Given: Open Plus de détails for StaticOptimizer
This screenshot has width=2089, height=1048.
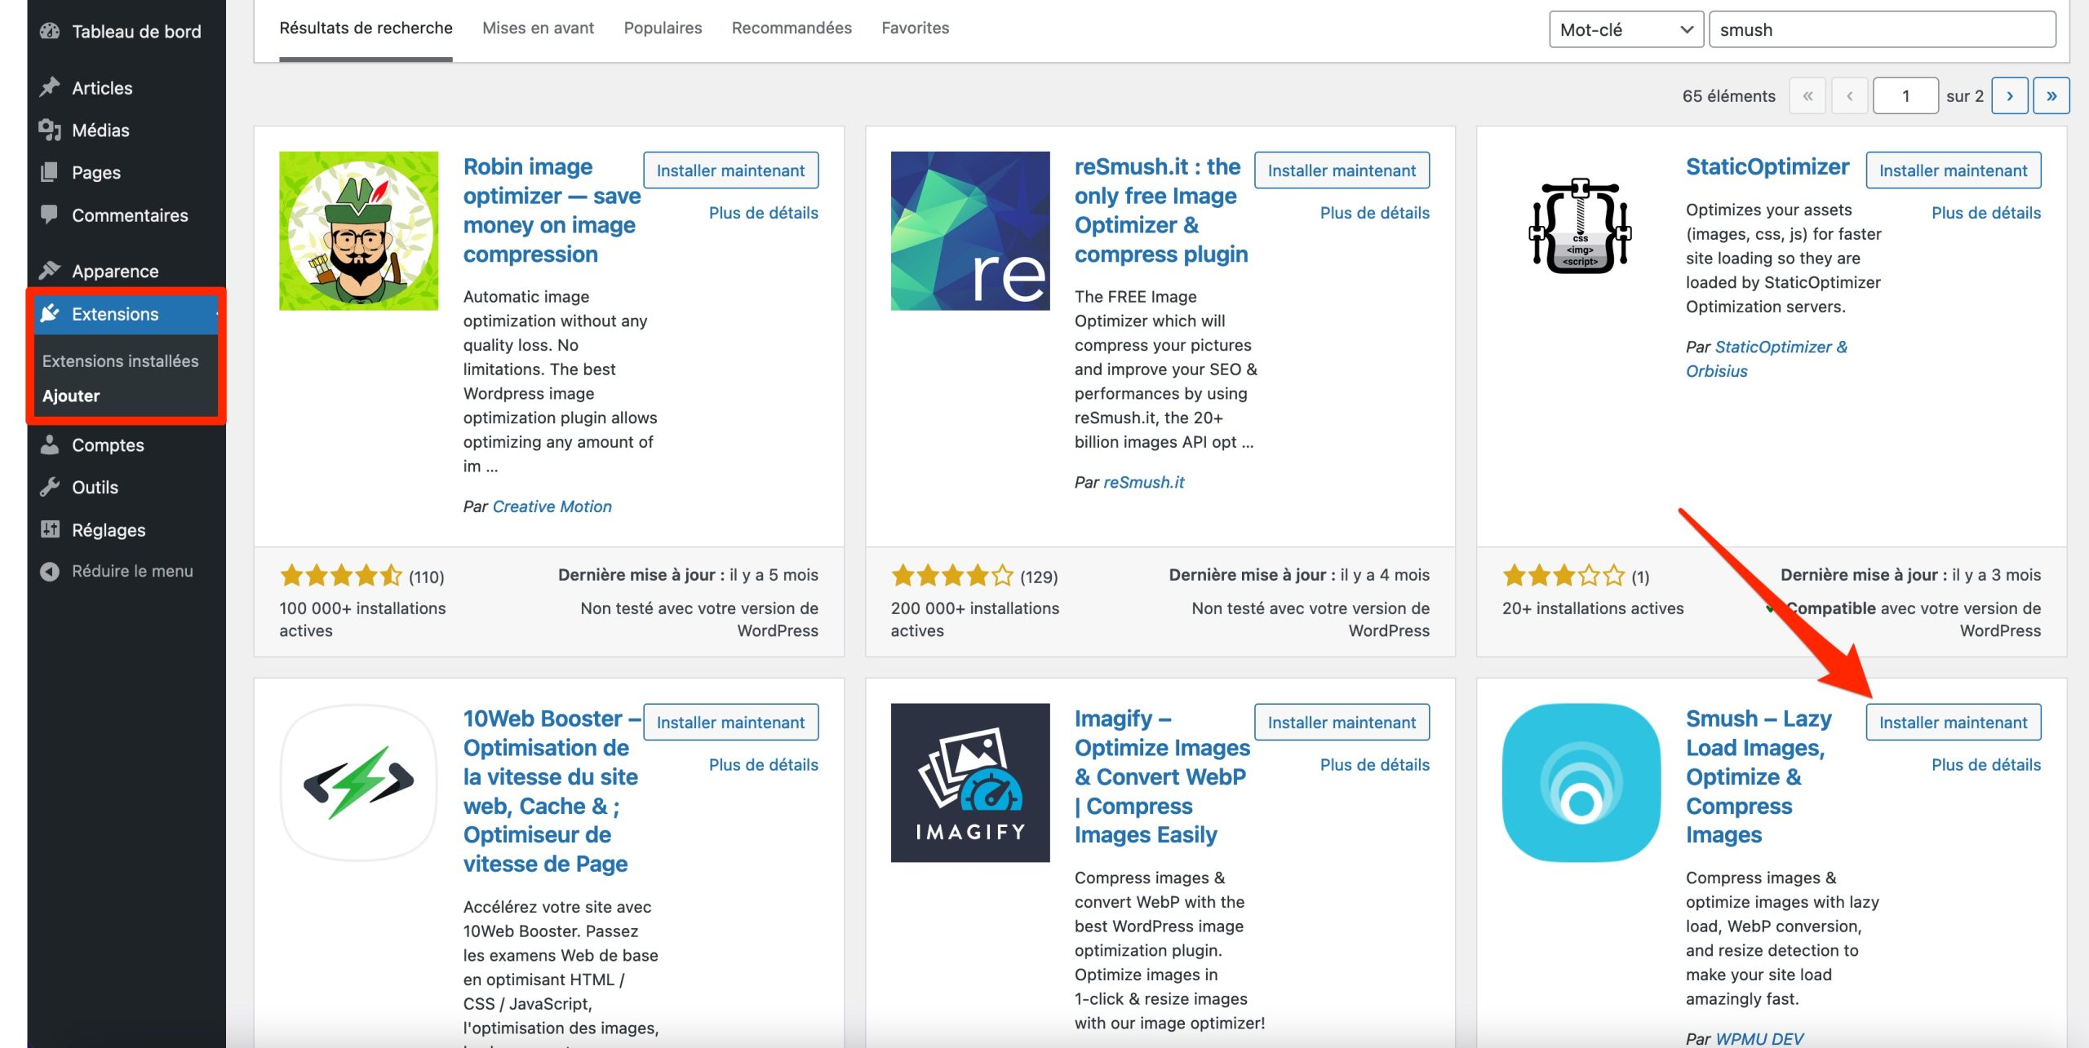Looking at the screenshot, I should [1985, 213].
